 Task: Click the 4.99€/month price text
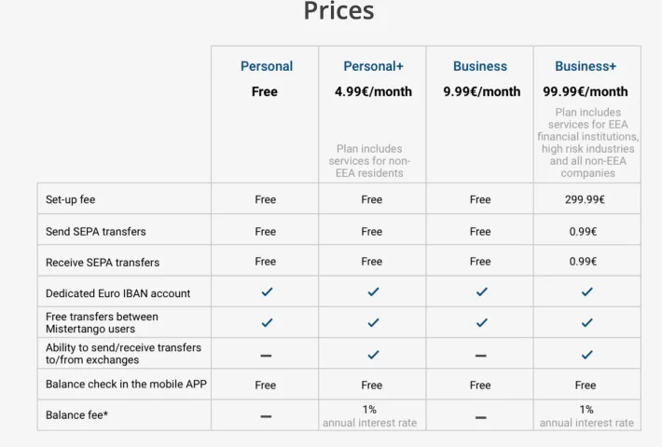373,91
